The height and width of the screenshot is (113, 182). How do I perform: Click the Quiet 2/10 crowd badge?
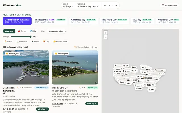(x=92, y=88)
